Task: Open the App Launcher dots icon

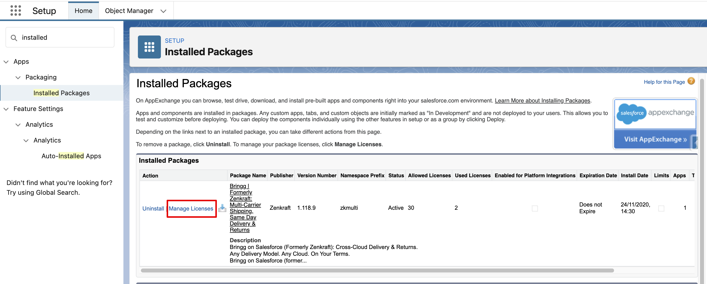Action: [x=16, y=11]
